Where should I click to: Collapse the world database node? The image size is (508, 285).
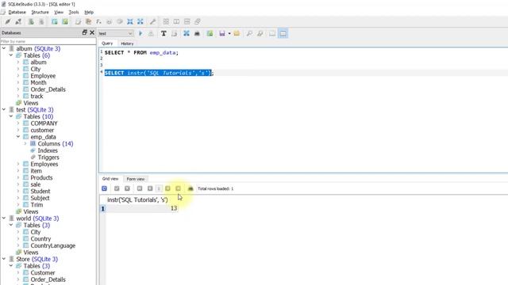[x=4, y=218]
